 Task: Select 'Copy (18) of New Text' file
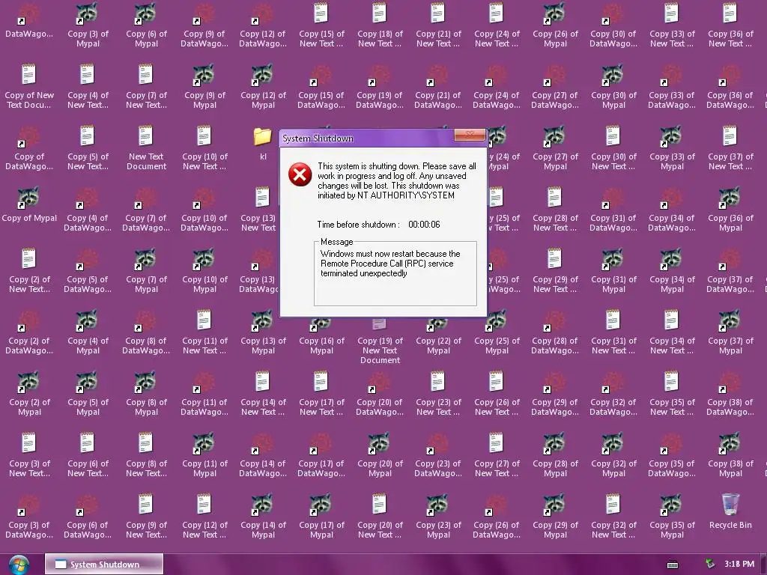tap(380, 25)
